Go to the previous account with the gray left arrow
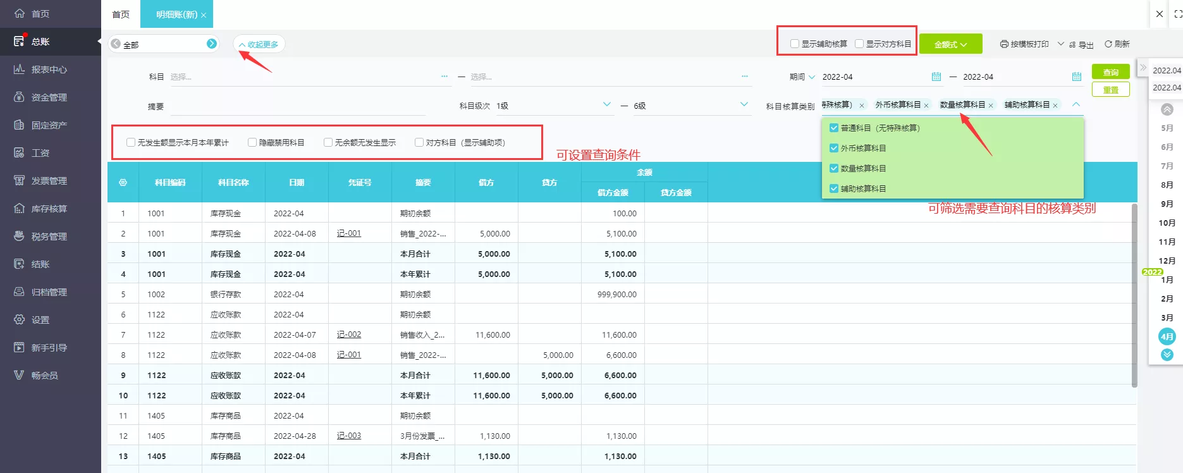The image size is (1183, 473). (x=116, y=44)
